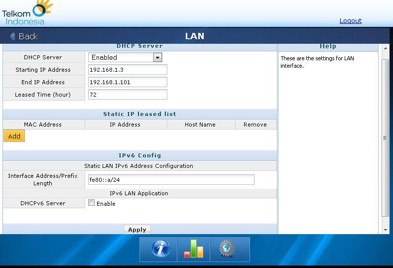Click the Static IP leased list heading
Screen dimensions: 393x268
pyautogui.click(x=140, y=114)
